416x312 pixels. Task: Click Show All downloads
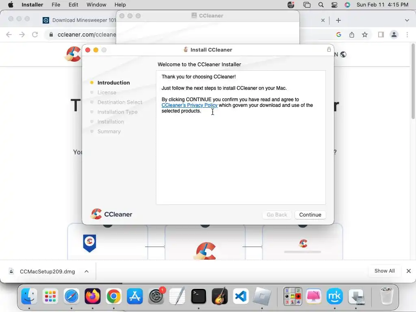[x=384, y=271]
